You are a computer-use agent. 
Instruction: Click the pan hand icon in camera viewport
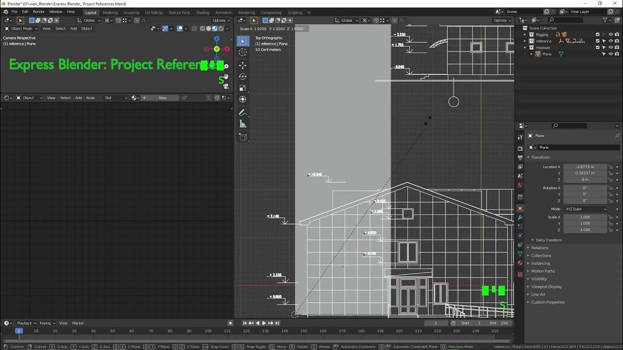pos(226,77)
